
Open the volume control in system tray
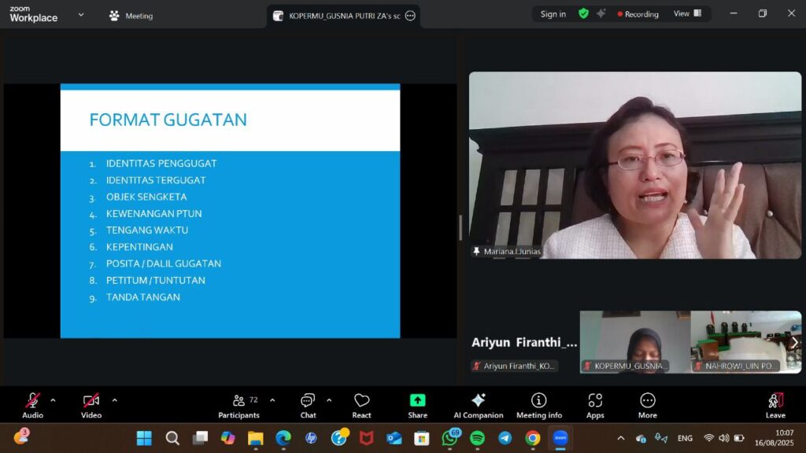(x=724, y=438)
